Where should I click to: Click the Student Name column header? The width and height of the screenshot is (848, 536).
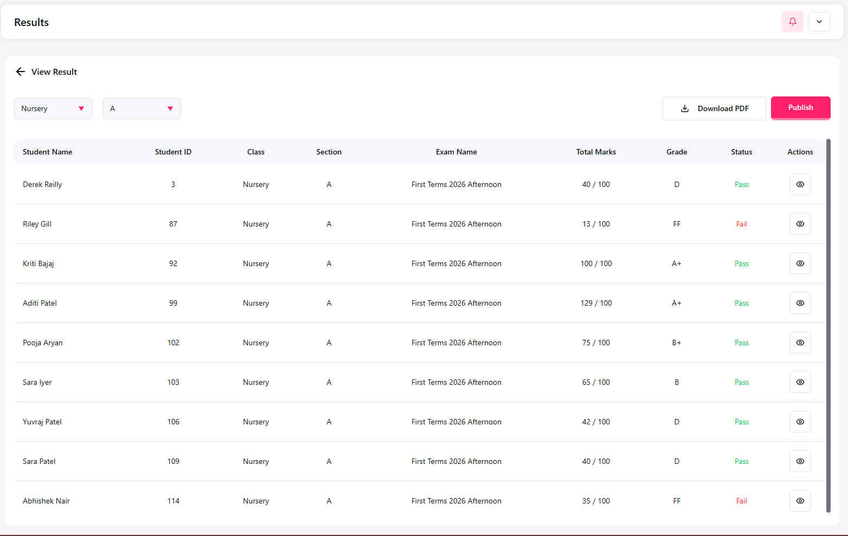click(x=48, y=152)
